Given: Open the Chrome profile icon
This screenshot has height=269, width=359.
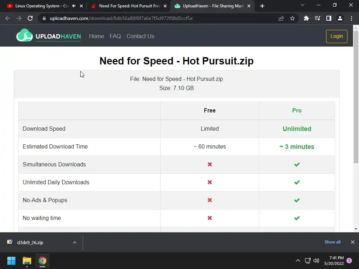Looking at the screenshot, I should point(340,18).
